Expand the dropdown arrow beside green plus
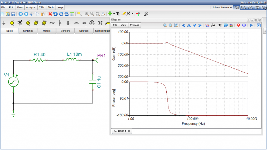The width and height of the screenshot is (267, 150). pos(114,14)
